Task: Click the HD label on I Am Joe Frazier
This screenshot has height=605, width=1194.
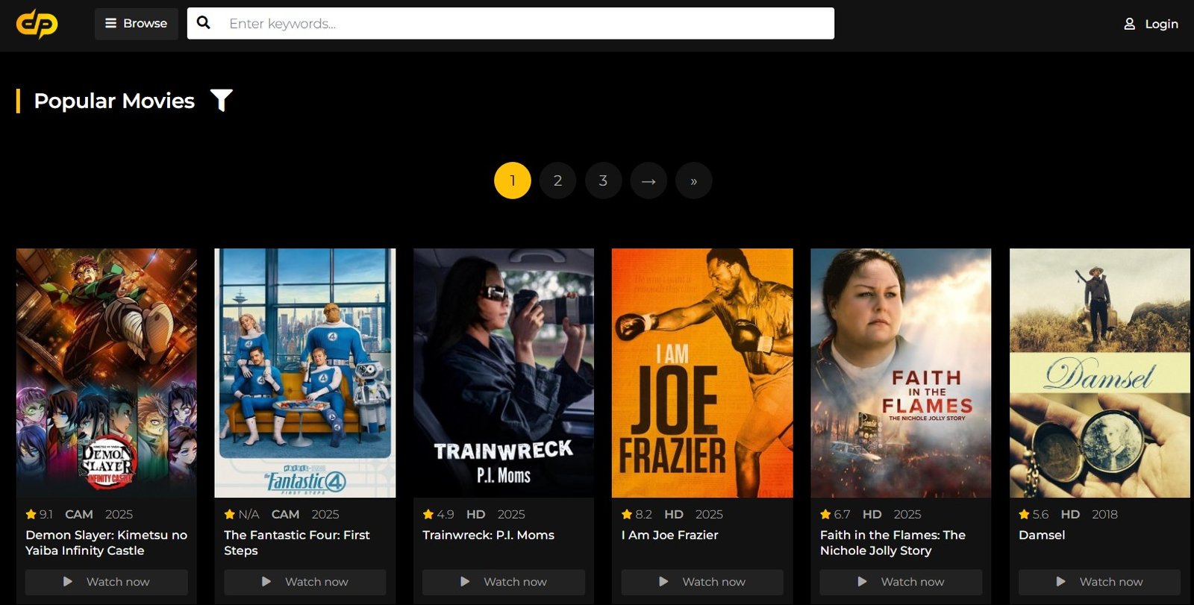Action: 674,514
